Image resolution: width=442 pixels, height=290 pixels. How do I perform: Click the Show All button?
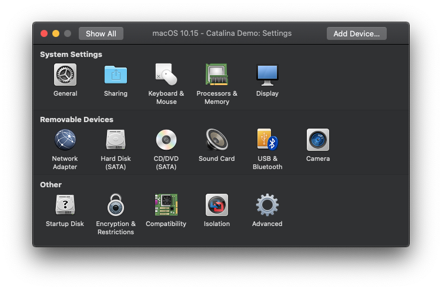[x=101, y=33]
